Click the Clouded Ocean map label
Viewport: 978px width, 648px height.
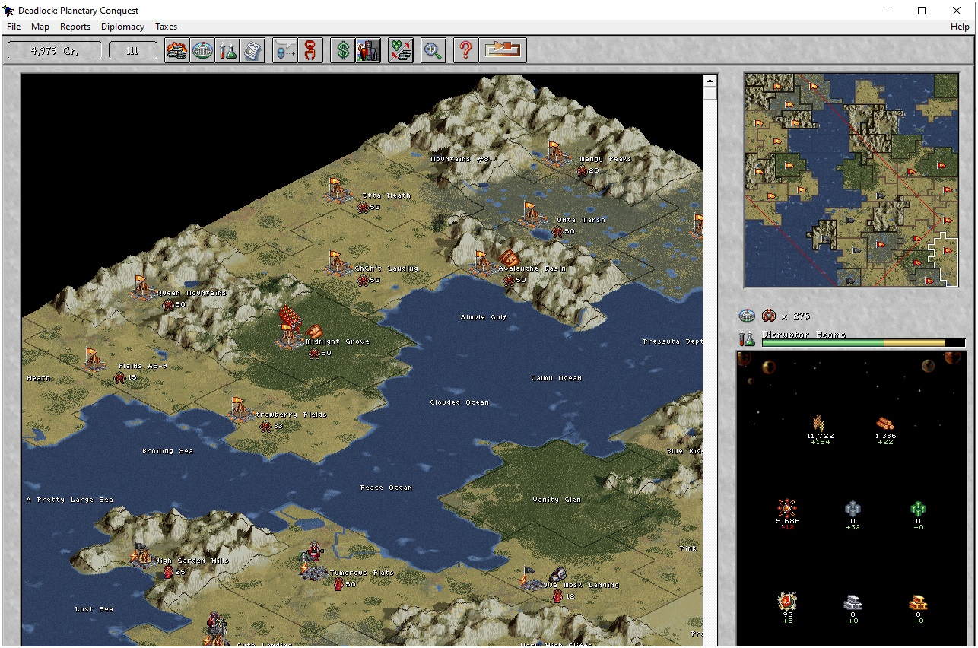459,402
